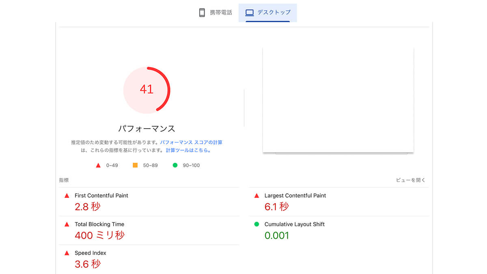
Task: Click the red triangle beside Total Blocking Time
Action: tap(67, 224)
